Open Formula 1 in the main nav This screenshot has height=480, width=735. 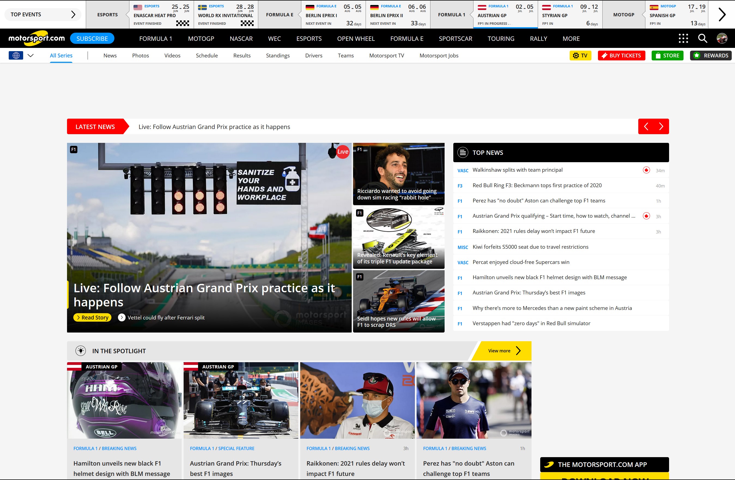pos(156,39)
